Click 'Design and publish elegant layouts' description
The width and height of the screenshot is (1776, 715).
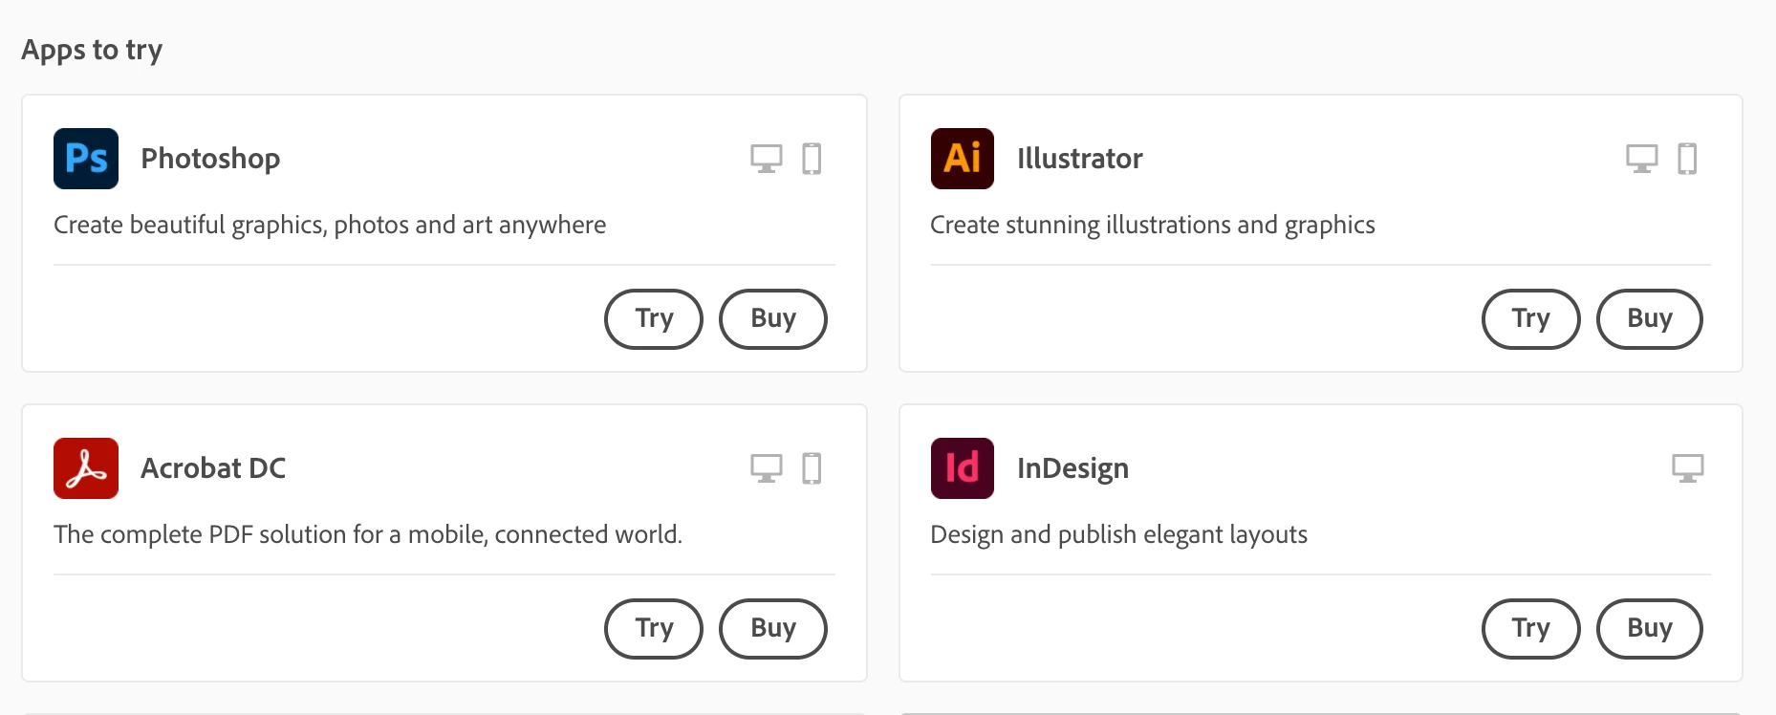pyautogui.click(x=1118, y=535)
